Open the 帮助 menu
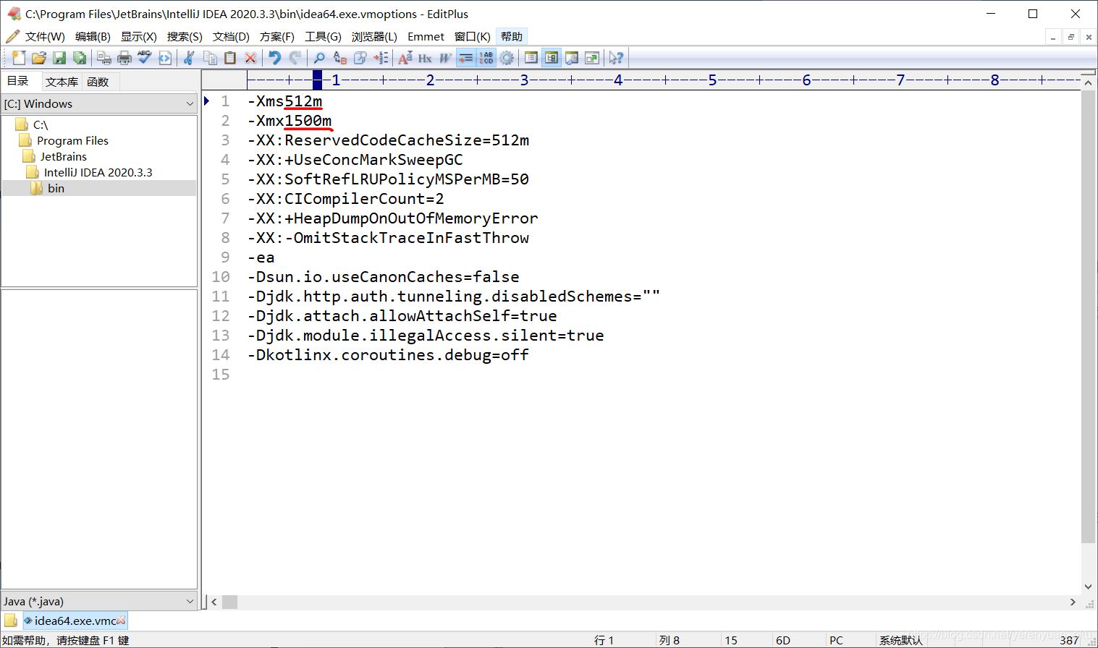Screen dimensions: 1098x648 [x=511, y=36]
